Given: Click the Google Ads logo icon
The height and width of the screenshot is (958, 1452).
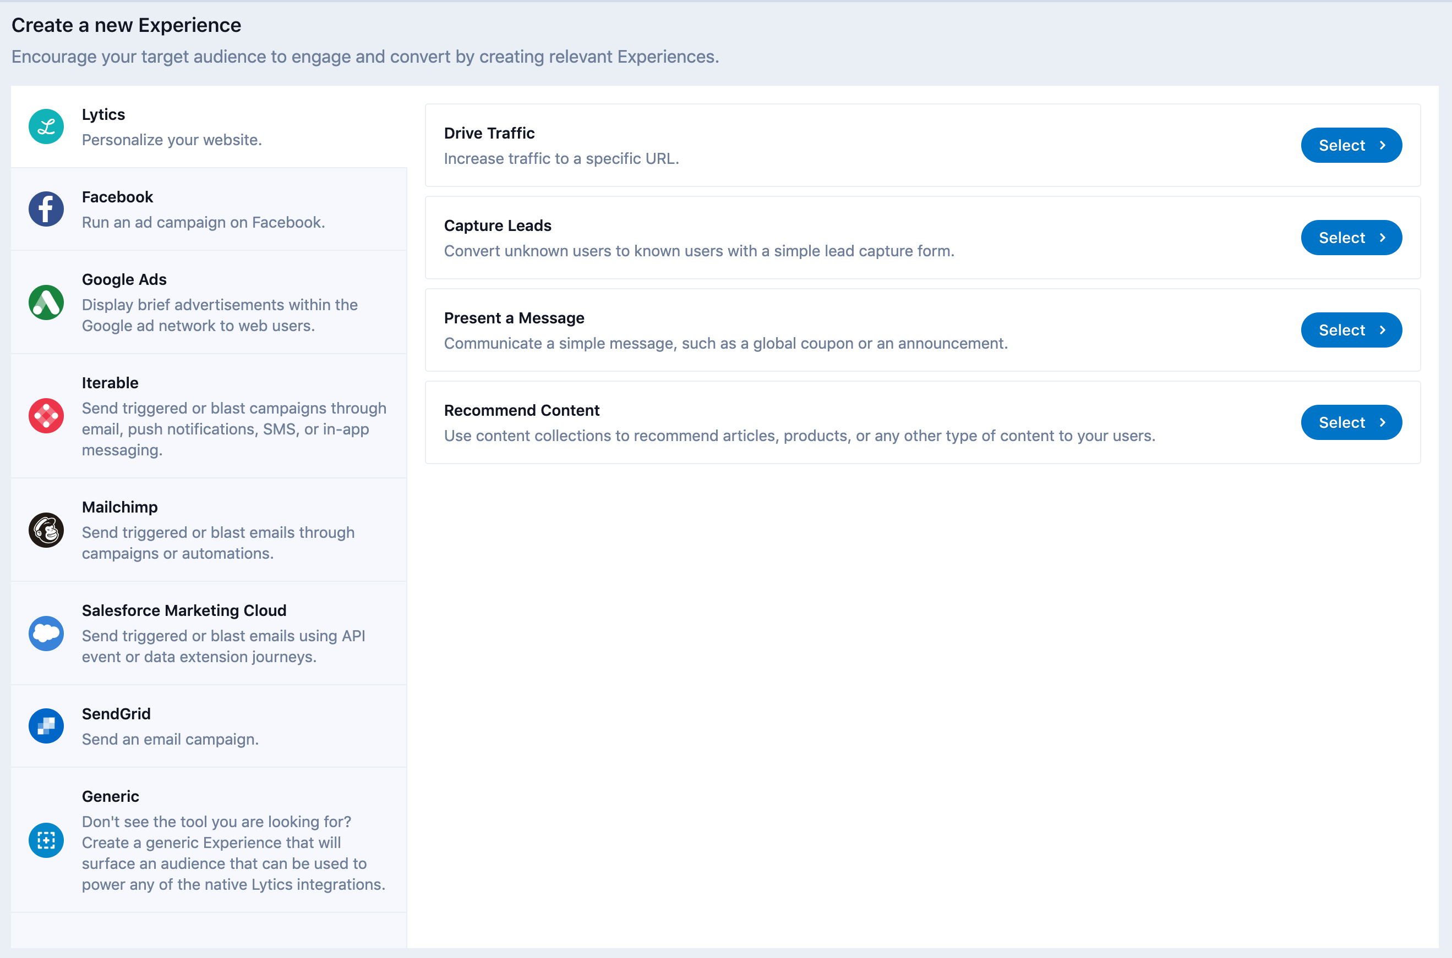Looking at the screenshot, I should (x=46, y=302).
